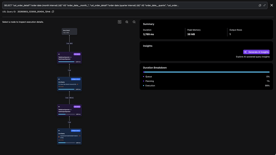Screen dimensions: 276x155
Task: Click the Generate AI Insights button
Action: point(256,52)
